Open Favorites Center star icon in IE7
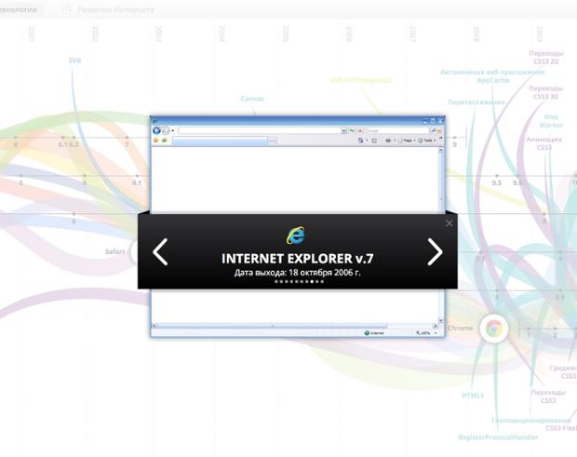This screenshot has width=577, height=457. pos(155,141)
